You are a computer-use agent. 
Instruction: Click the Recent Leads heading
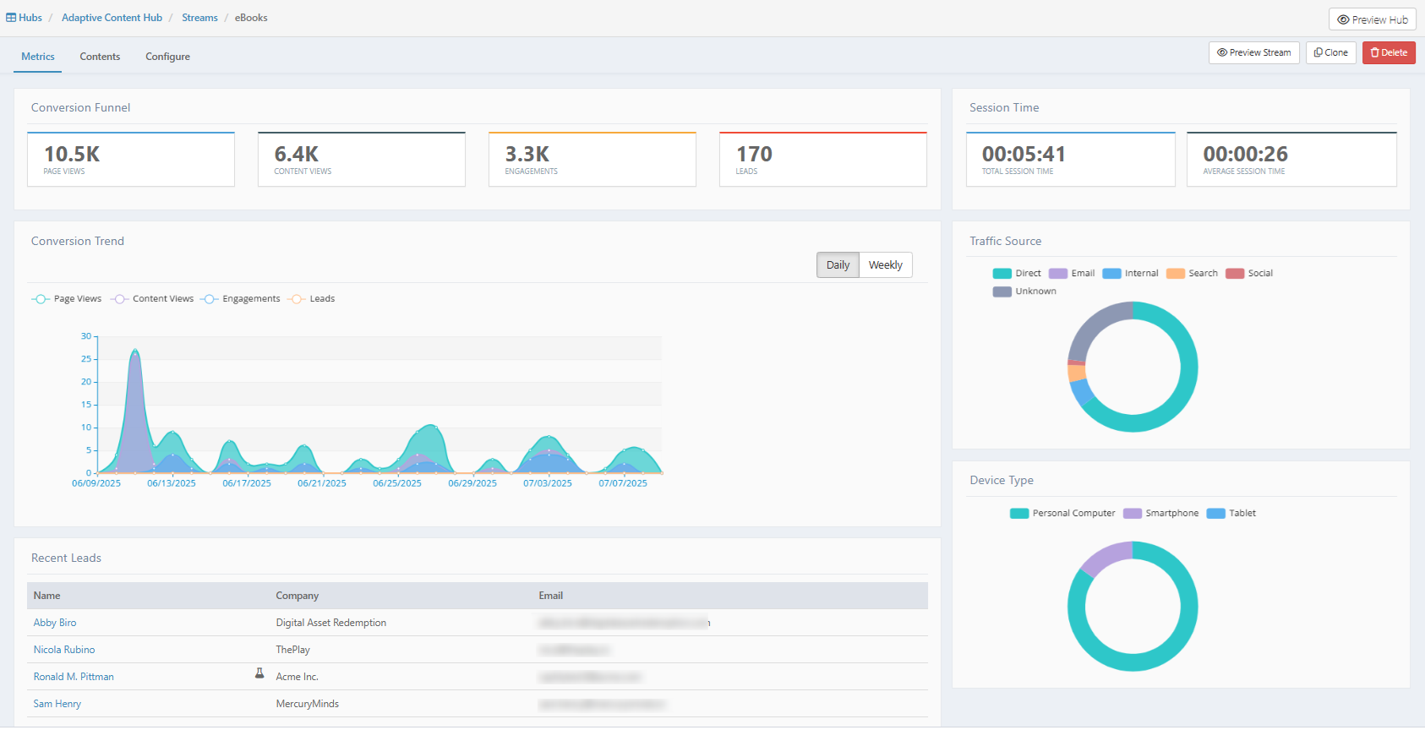coord(66,558)
